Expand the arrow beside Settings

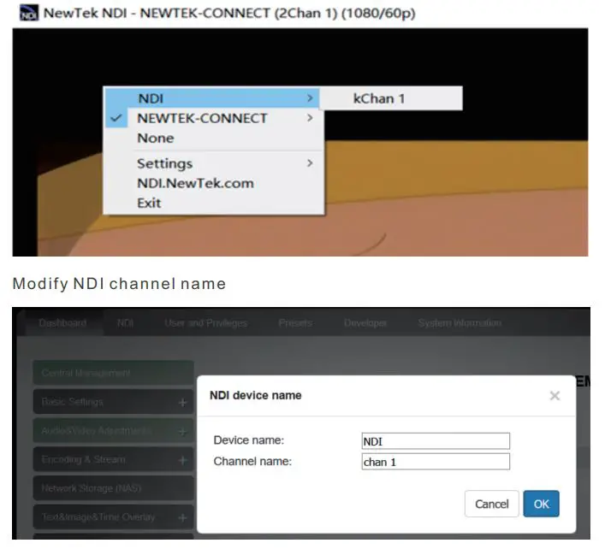coord(310,163)
